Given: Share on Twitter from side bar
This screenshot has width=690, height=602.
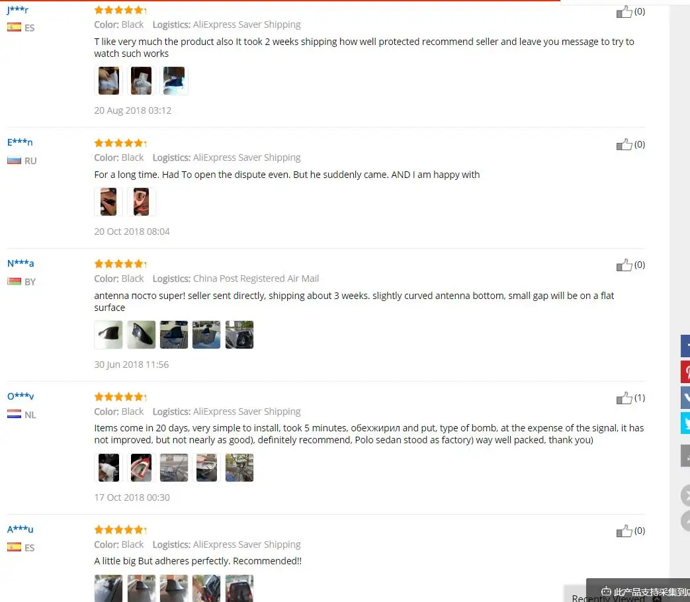Looking at the screenshot, I should tap(685, 423).
